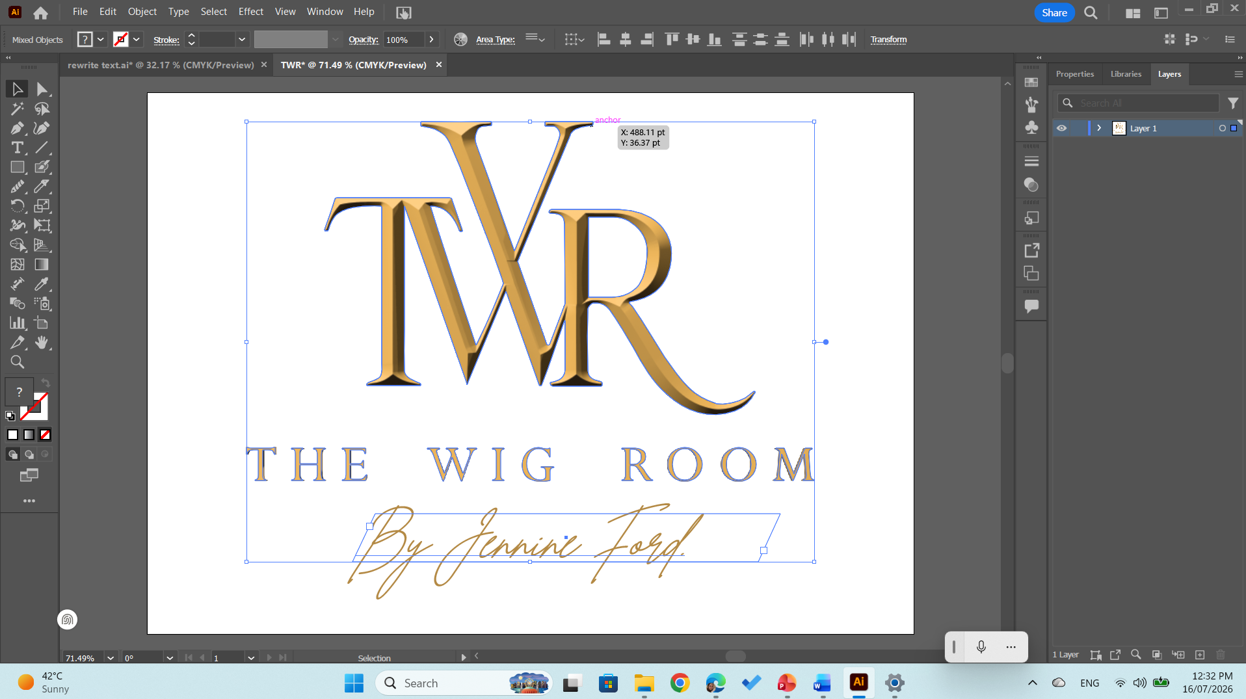The width and height of the screenshot is (1246, 699).
Task: Open the fill color dropdown arrow
Action: [x=101, y=40]
